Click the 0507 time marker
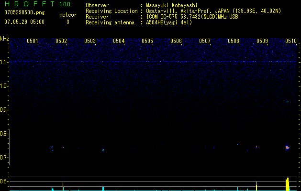Viewport: 301px width, 191px height. pos(205,41)
